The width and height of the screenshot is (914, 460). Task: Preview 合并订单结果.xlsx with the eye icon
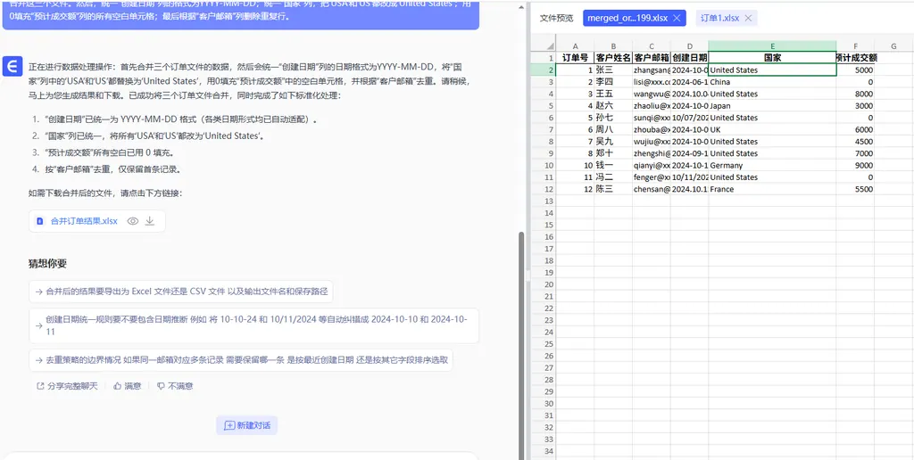pyautogui.click(x=132, y=221)
